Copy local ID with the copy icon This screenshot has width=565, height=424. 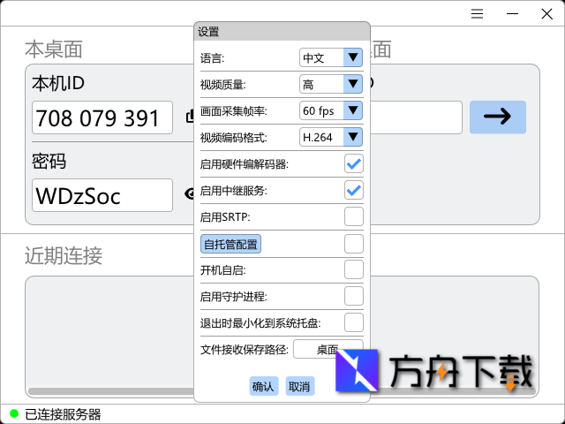[x=190, y=117]
